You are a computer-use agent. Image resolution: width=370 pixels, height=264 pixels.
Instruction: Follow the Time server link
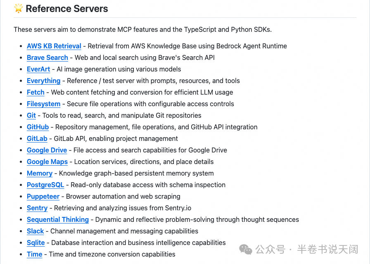pyautogui.click(x=34, y=254)
